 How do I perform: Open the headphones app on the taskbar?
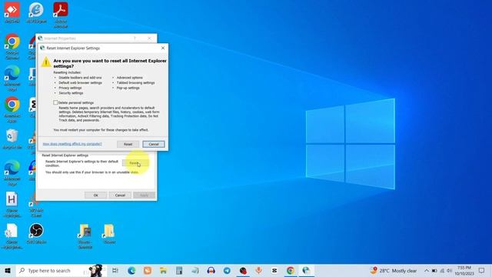pyautogui.click(x=211, y=270)
